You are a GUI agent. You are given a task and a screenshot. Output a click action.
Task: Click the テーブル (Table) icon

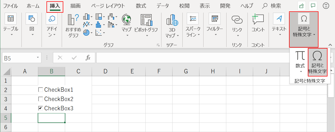tap(11, 19)
